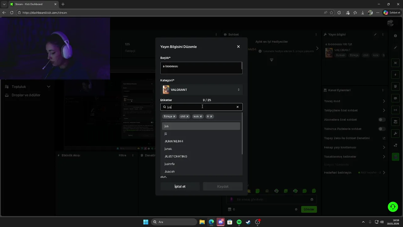The width and height of the screenshot is (403, 227).
Task: Open Yapay Zeka ile Sohbet Denetimi link
Action: coord(384,138)
